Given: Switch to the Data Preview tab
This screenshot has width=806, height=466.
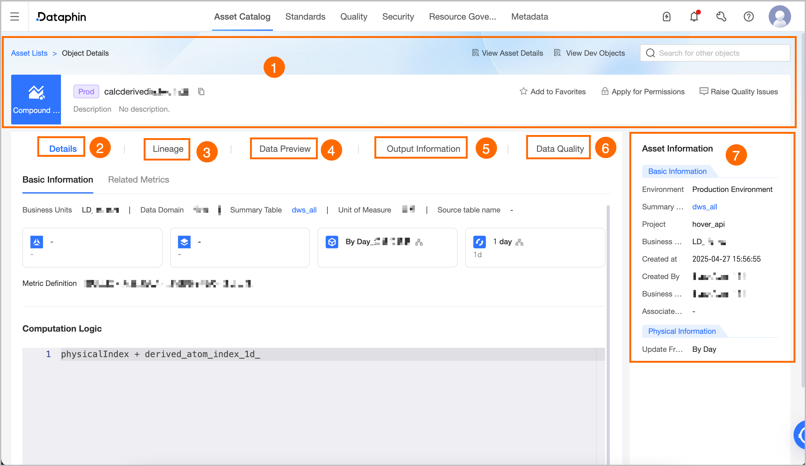Looking at the screenshot, I should (285, 149).
